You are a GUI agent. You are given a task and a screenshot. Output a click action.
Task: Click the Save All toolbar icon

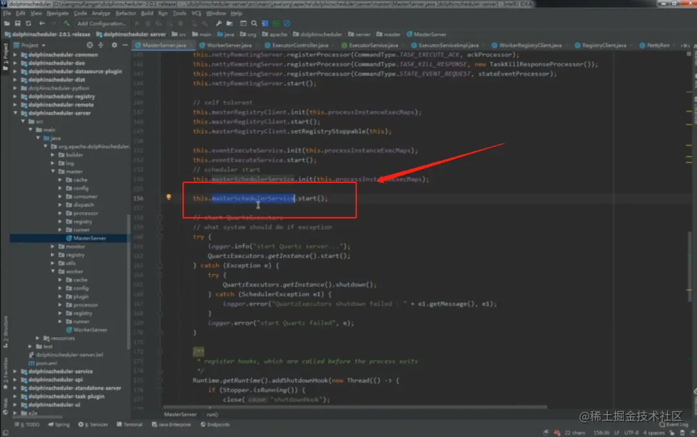pyautogui.click(x=18, y=23)
